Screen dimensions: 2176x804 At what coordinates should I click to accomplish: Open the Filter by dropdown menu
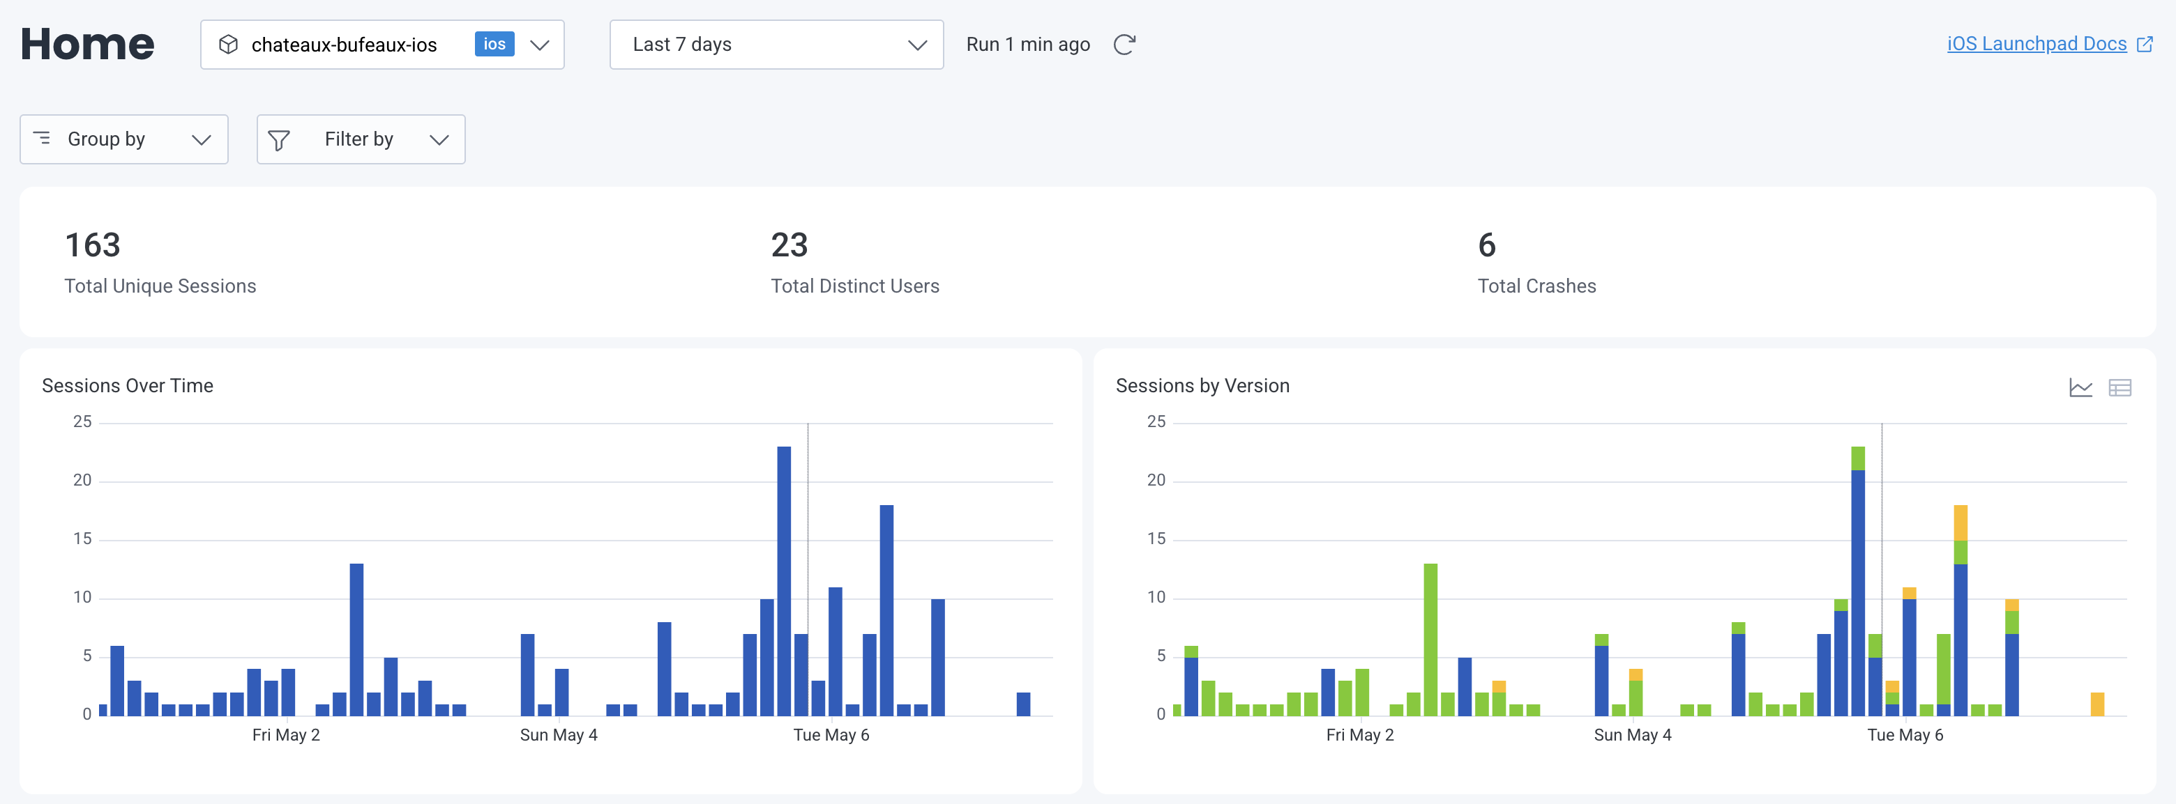point(361,139)
